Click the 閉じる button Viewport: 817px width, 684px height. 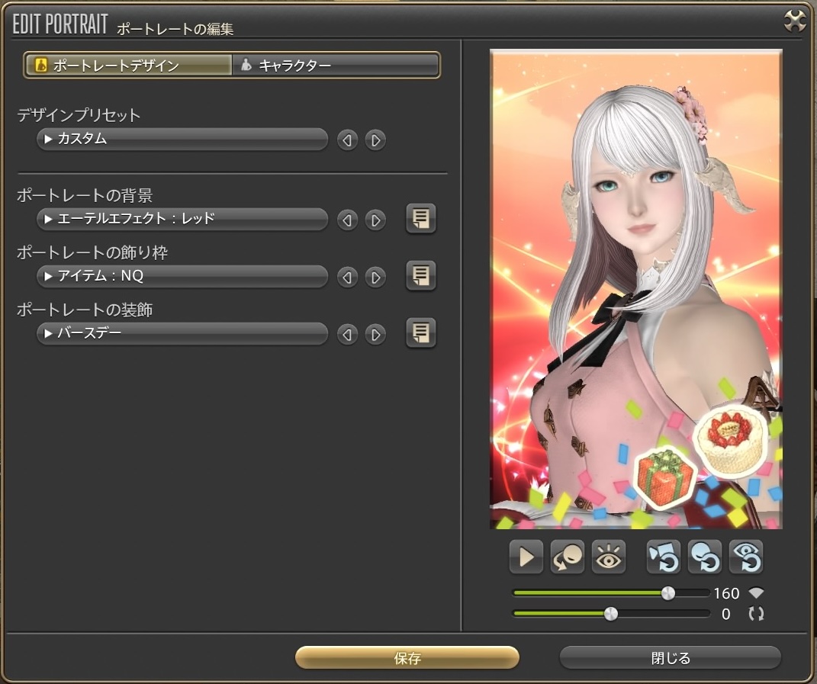point(670,658)
